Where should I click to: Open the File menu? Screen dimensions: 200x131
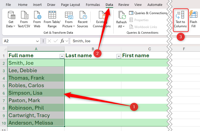pos(9,5)
